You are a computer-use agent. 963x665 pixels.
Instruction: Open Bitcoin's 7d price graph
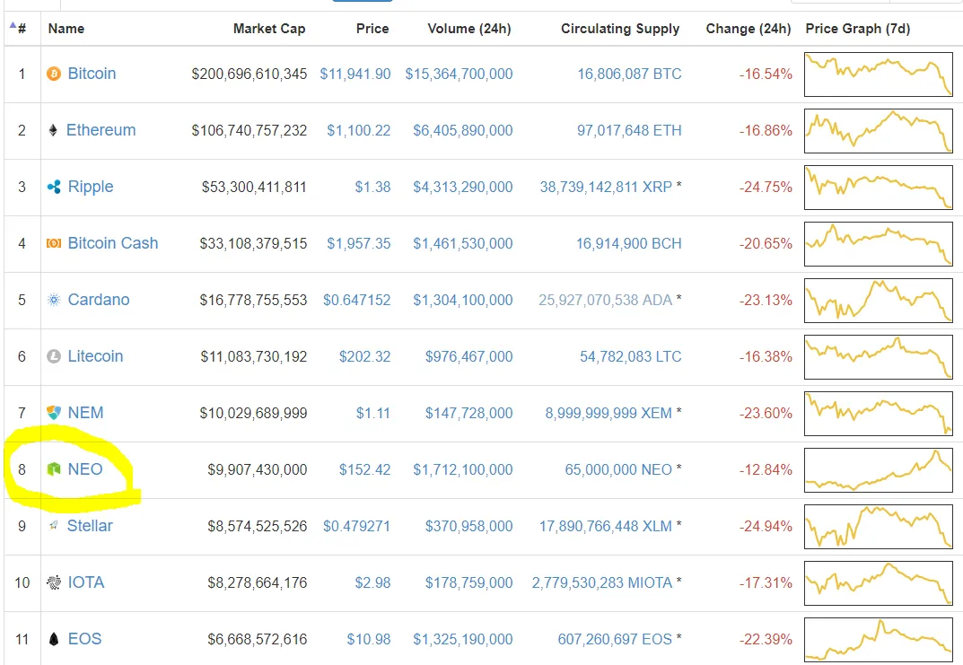pyautogui.click(x=879, y=74)
